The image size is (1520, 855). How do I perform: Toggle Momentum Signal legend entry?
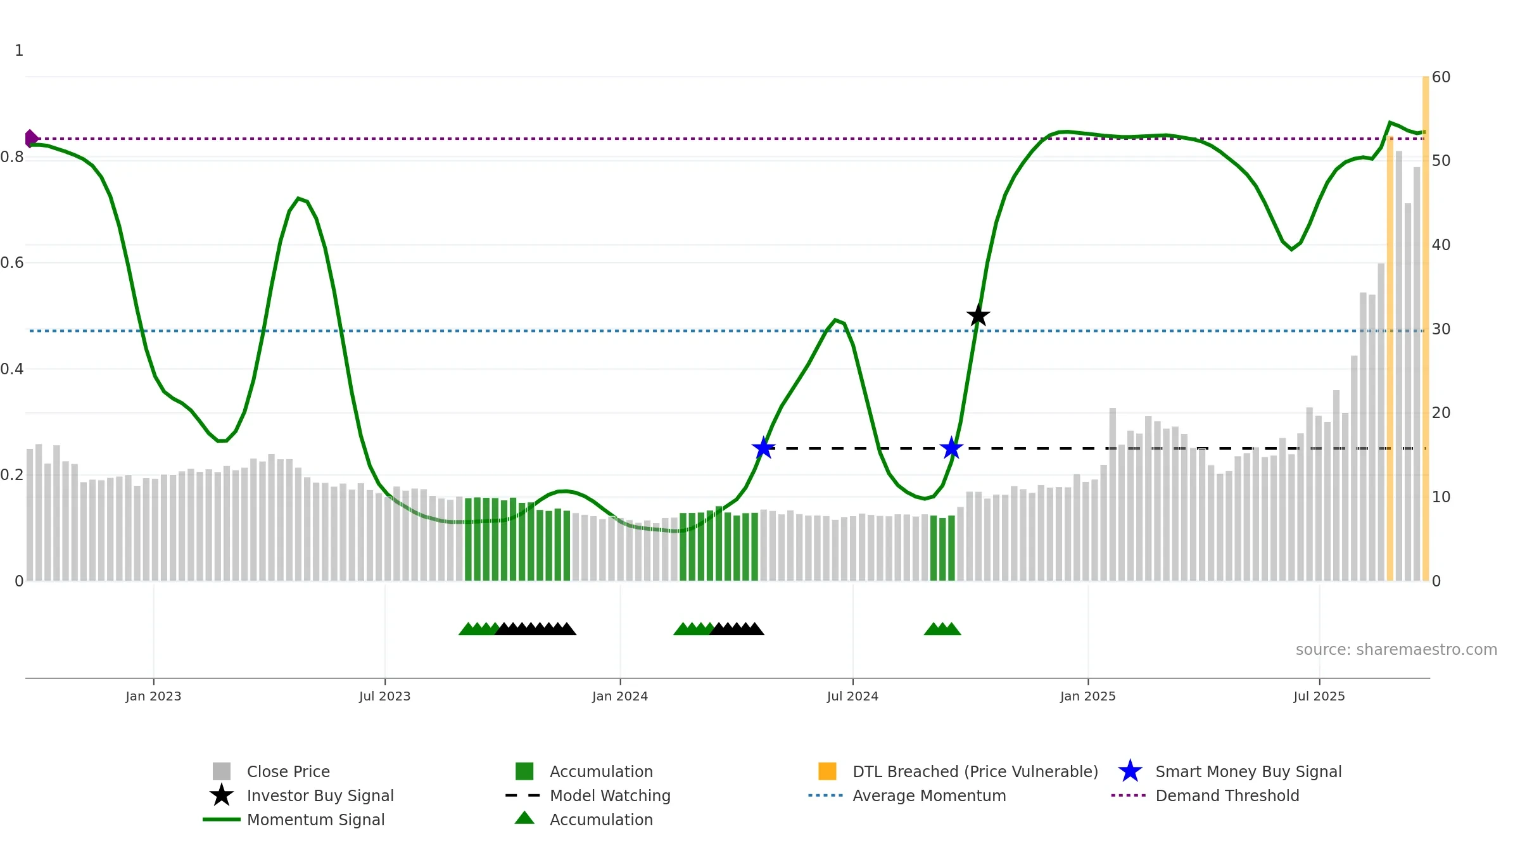tap(315, 820)
